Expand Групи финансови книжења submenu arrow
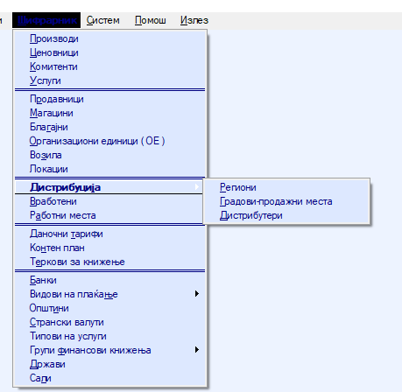Image resolution: width=402 pixels, height=392 pixels. (197, 350)
